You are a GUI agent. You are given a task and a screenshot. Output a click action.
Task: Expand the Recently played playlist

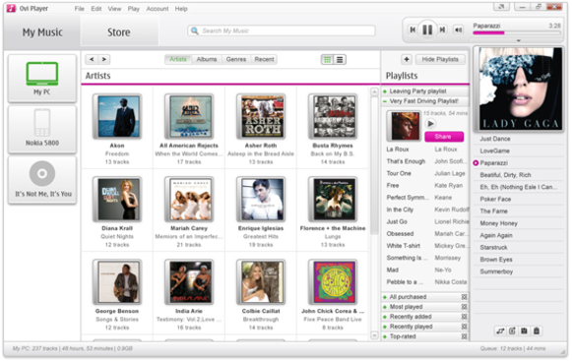point(385,327)
